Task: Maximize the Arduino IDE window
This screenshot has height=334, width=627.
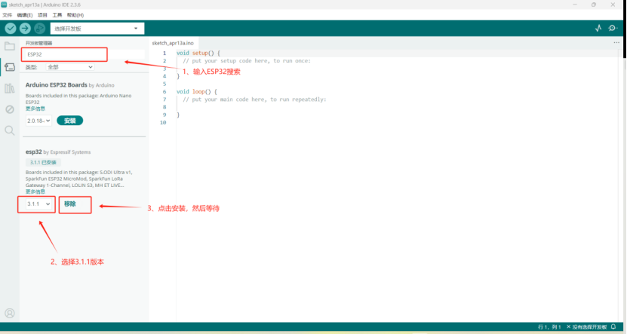Action: coord(593,5)
